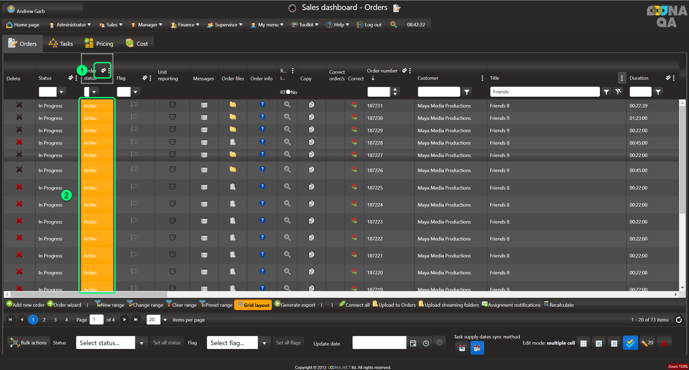Delete order 187228 using its red X
The width and height of the screenshot is (689, 370).
(x=19, y=143)
